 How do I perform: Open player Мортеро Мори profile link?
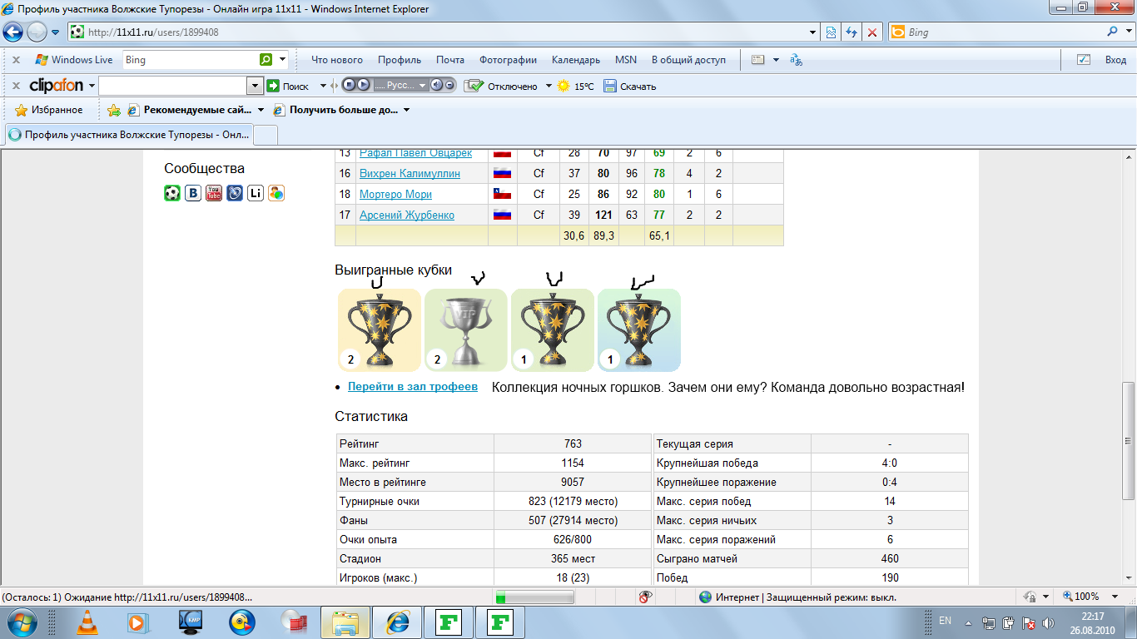pyautogui.click(x=395, y=194)
